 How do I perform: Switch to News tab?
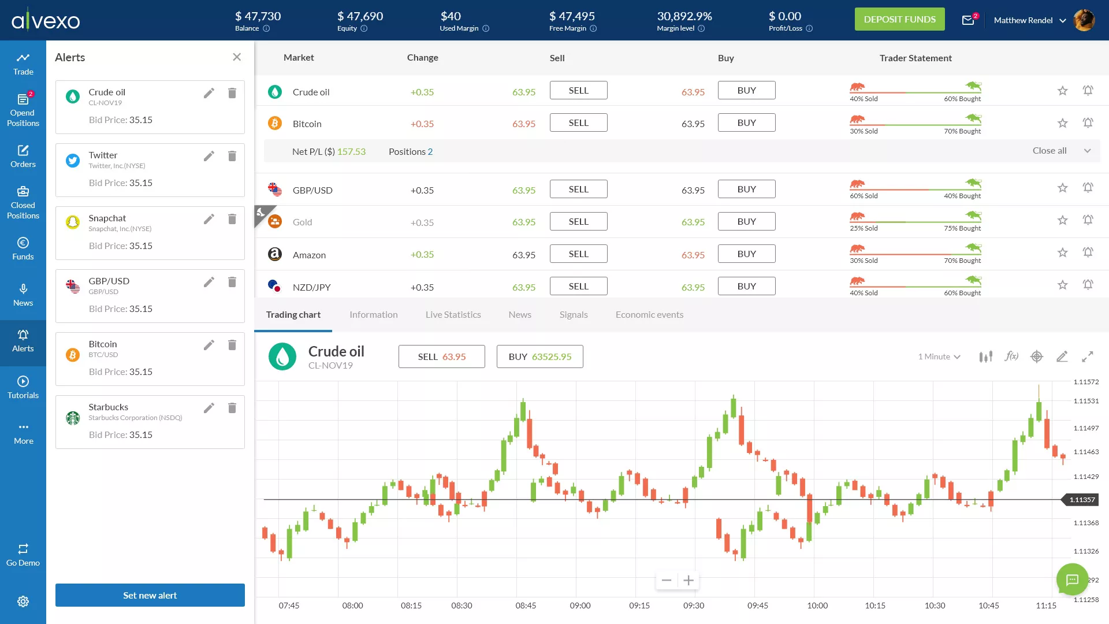[520, 315]
